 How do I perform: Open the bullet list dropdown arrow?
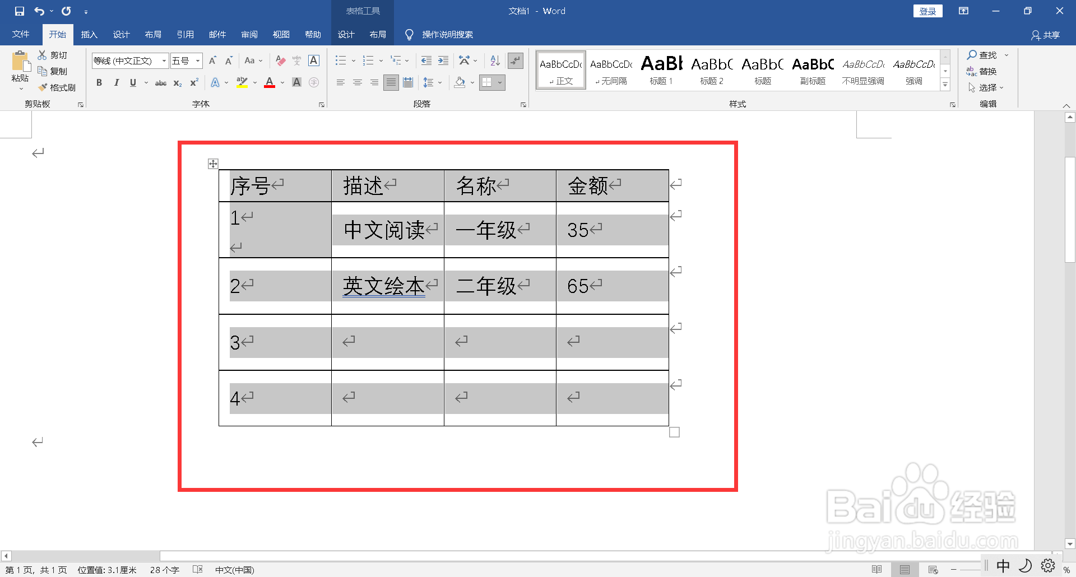click(354, 61)
